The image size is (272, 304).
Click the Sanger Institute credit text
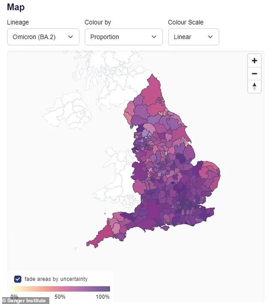(24, 301)
